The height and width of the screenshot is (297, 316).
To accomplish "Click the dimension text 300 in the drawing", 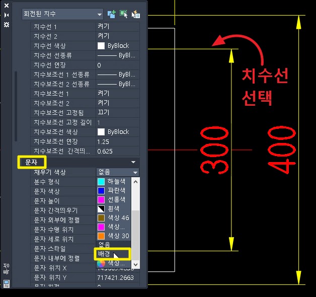I will coord(214,150).
